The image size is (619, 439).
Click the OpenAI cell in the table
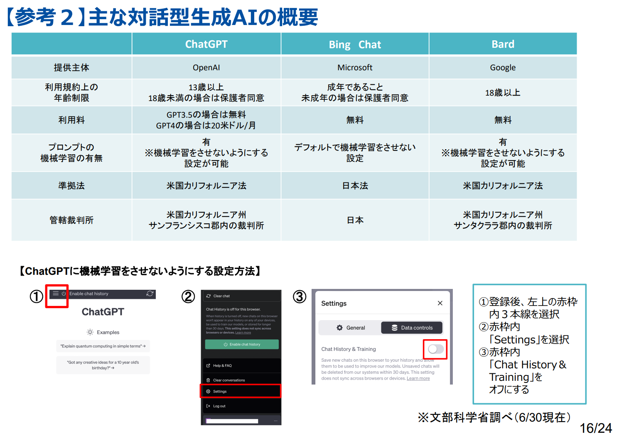pyautogui.click(x=206, y=67)
